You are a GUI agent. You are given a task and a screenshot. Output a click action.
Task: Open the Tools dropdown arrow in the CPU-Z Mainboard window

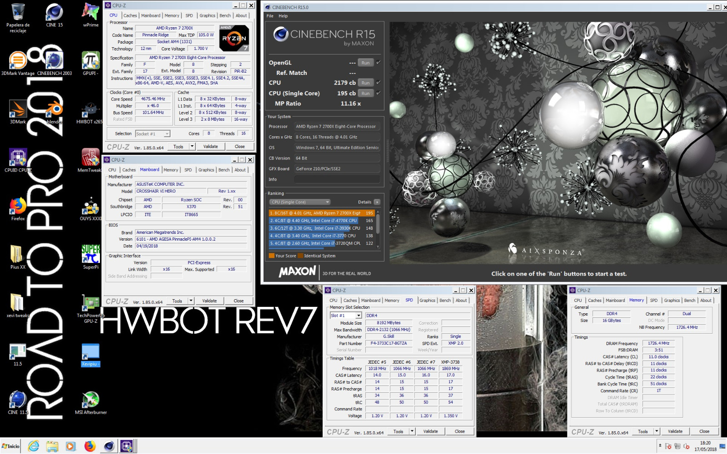pyautogui.click(x=191, y=301)
